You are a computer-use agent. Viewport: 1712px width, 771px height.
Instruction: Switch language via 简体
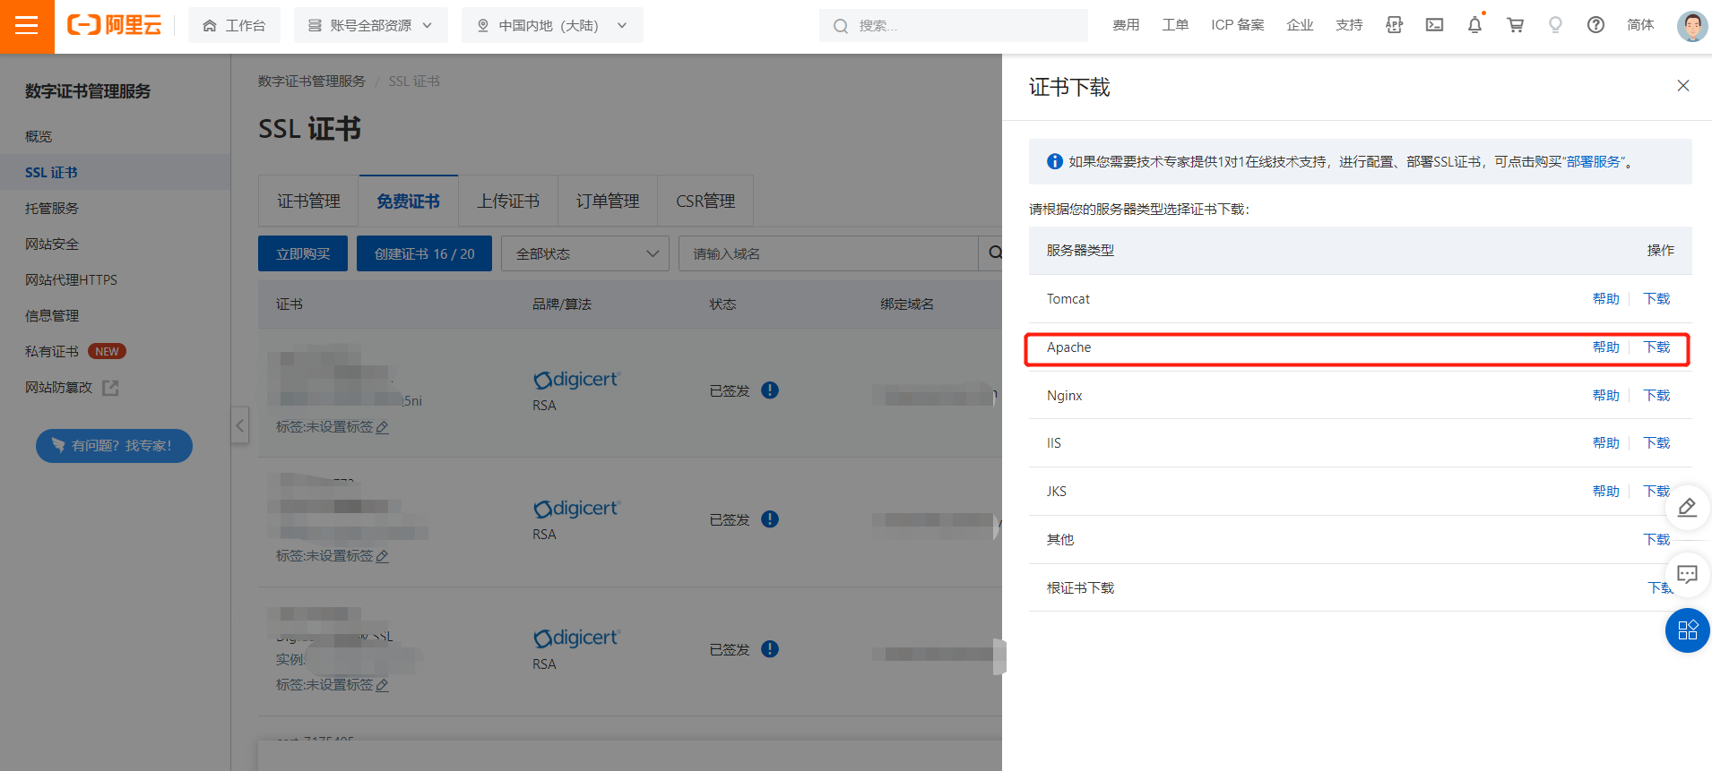point(1640,25)
